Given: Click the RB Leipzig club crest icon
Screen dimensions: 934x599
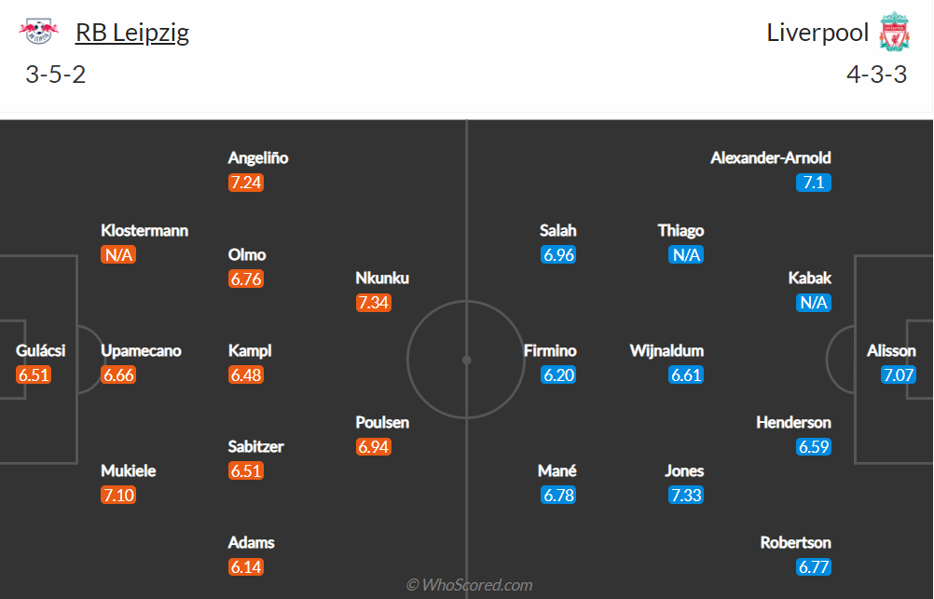Looking at the screenshot, I should (39, 32).
